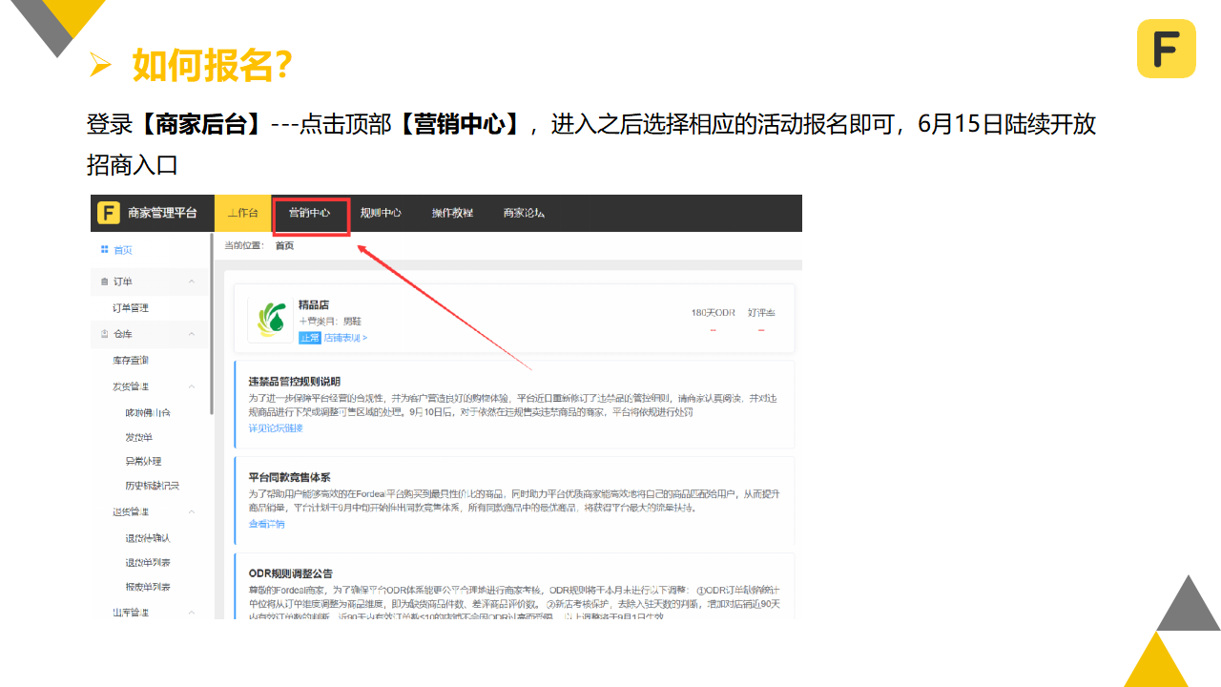This screenshot has width=1221, height=687.
Task: Click the 商家管理平台 header title
Action: tap(163, 213)
